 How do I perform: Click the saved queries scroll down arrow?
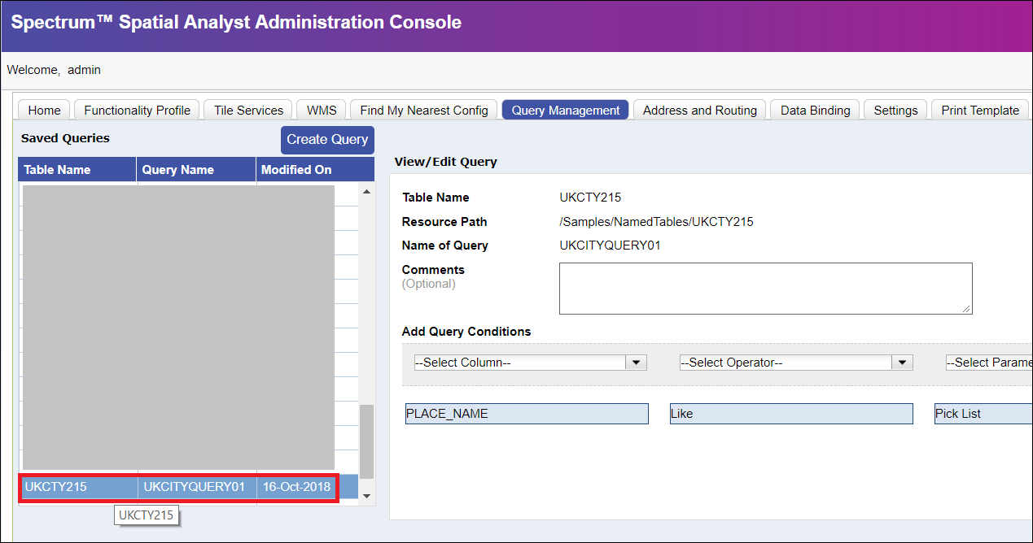pos(366,495)
